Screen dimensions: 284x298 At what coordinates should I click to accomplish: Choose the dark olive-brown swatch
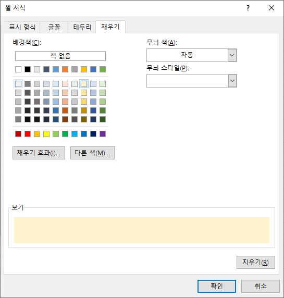pyautogui.click(x=84, y=119)
